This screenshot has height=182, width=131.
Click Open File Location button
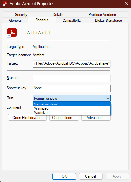(x=27, y=118)
